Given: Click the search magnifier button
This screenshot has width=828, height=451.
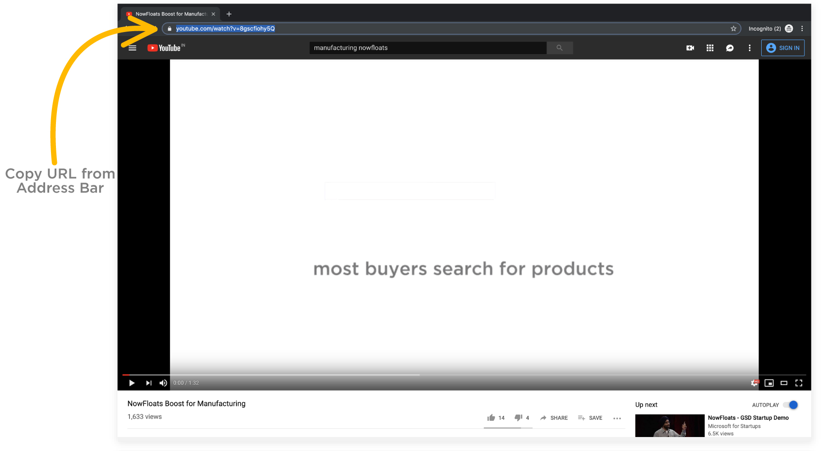Looking at the screenshot, I should 560,48.
